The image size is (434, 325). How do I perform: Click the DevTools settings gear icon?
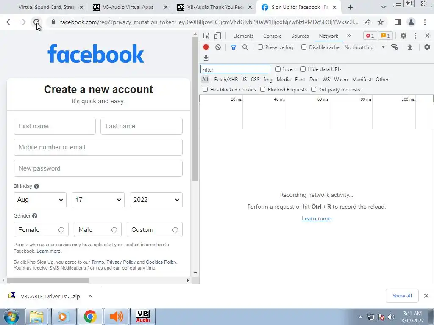(x=403, y=36)
